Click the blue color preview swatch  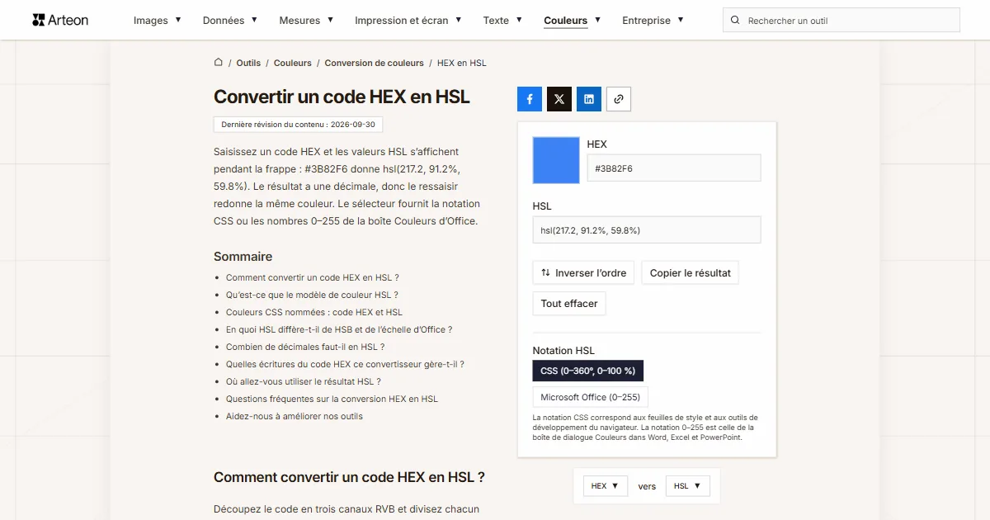pyautogui.click(x=556, y=160)
